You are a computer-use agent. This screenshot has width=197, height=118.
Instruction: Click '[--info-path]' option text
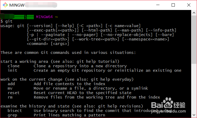[x=161, y=30]
